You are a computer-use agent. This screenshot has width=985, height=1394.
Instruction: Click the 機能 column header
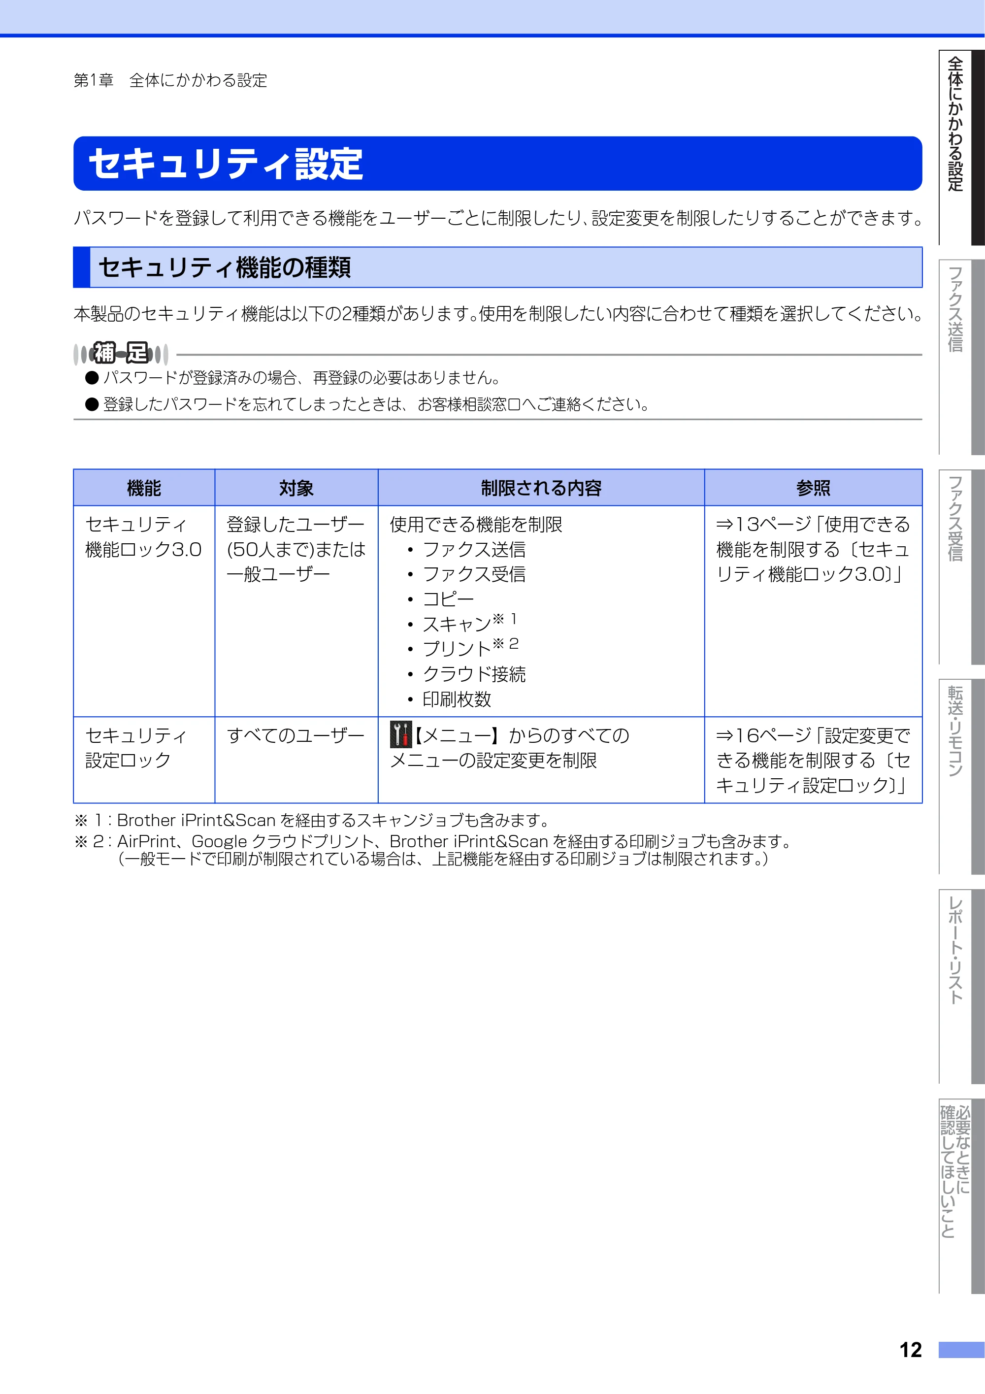click(144, 488)
